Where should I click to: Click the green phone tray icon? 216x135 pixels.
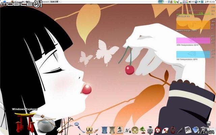pos(175,2)
